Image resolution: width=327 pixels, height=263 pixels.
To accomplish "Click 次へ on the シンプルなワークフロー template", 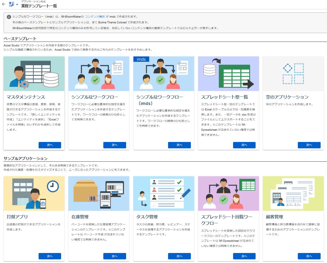I will pos(115,145).
